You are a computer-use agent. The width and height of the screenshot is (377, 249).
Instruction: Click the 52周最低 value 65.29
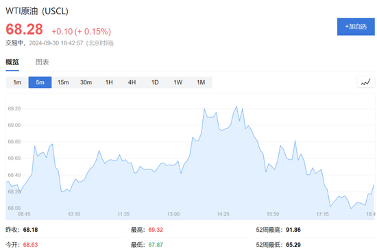(293, 245)
